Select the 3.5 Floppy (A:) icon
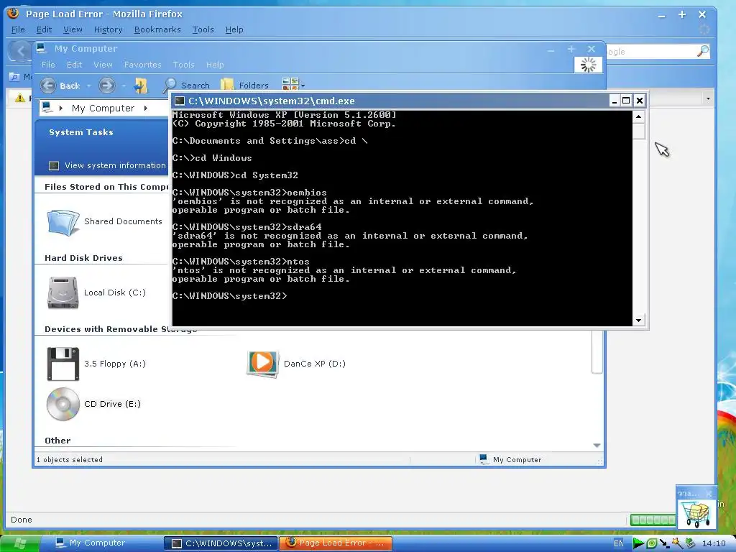Viewport: 736px width, 552px height. (x=63, y=364)
